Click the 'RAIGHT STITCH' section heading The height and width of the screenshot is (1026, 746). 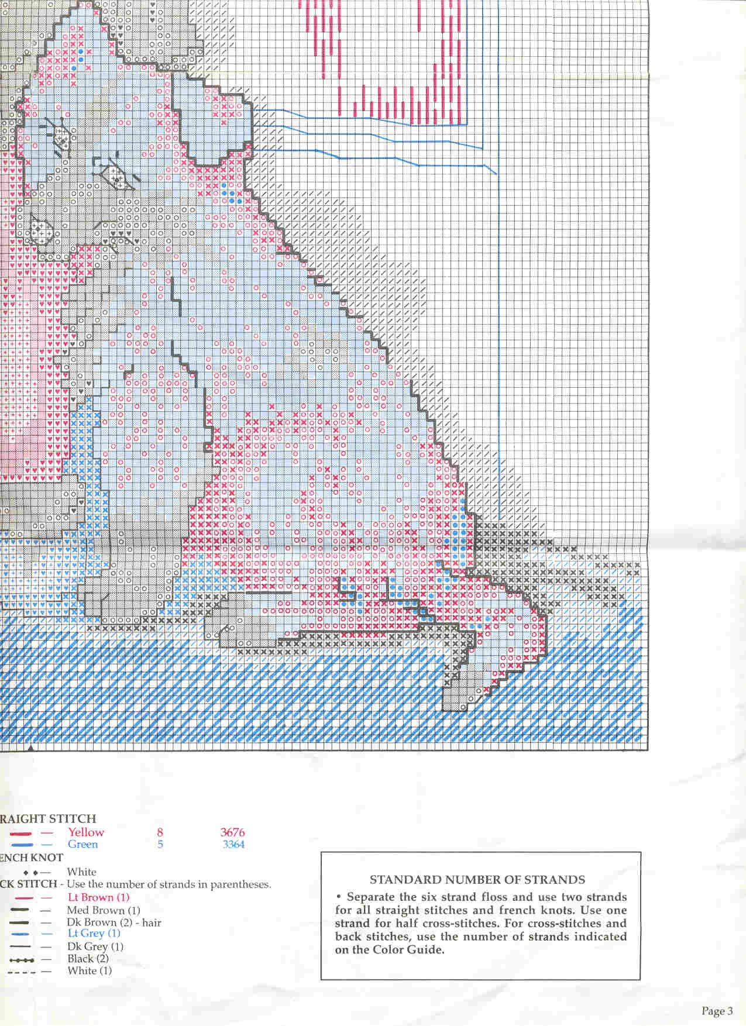(x=48, y=819)
